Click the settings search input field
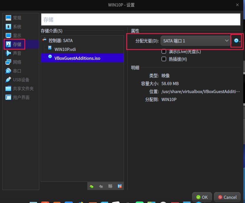The image size is (245, 203). point(141,19)
